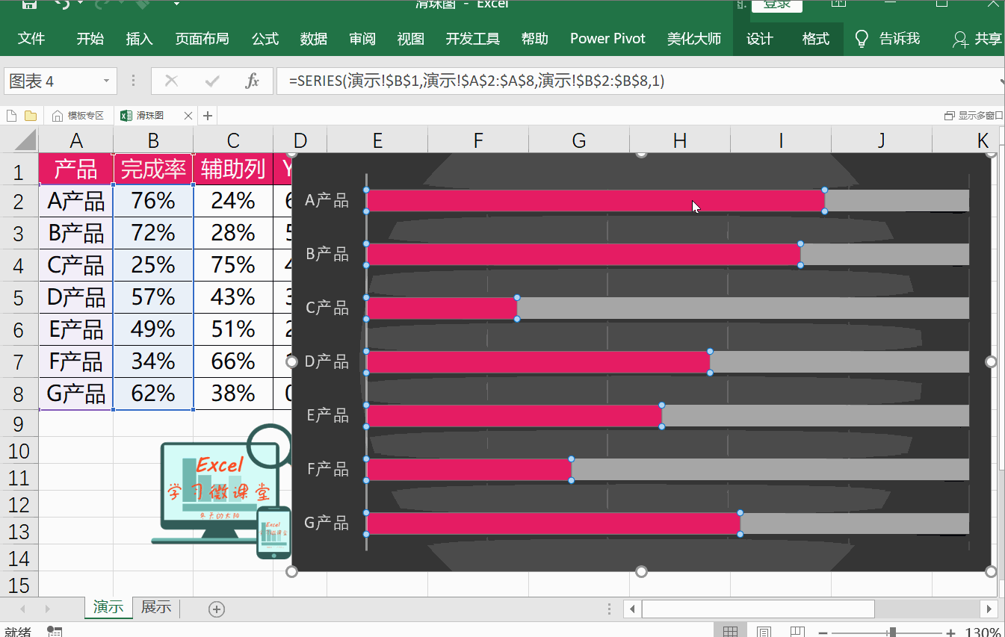Image resolution: width=1005 pixels, height=637 pixels.
Task: Open the Power Pivot ribbon tab
Action: coord(607,39)
